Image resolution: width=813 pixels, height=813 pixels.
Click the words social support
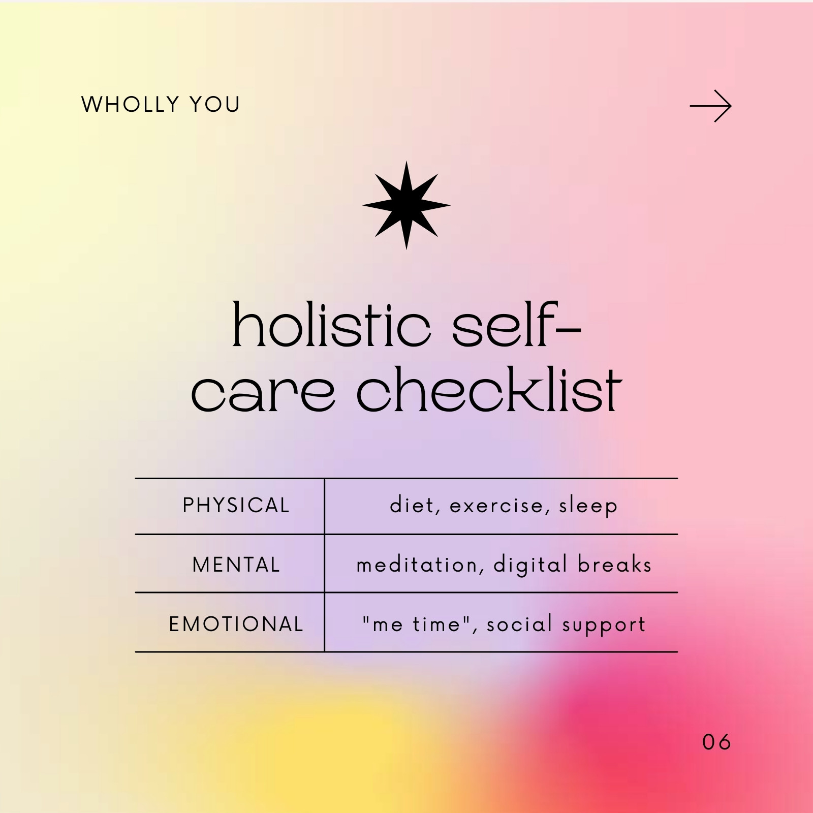pos(566,625)
